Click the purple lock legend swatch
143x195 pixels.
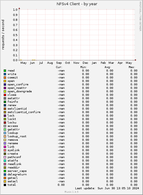(x=5, y=116)
